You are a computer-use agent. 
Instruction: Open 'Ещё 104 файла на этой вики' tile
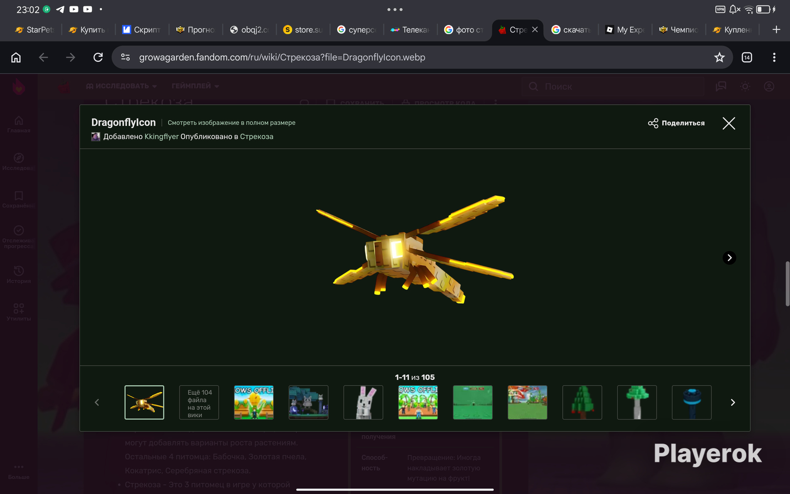point(199,403)
